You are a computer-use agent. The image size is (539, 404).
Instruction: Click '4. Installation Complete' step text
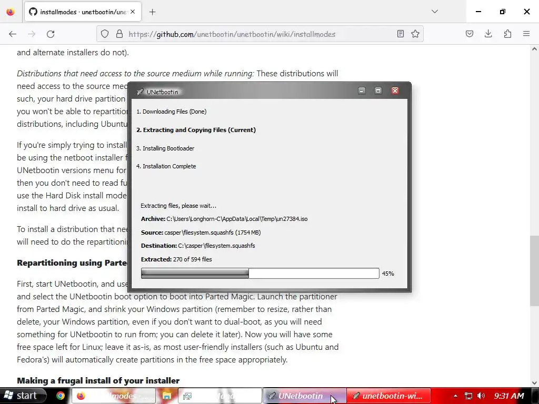point(166,166)
